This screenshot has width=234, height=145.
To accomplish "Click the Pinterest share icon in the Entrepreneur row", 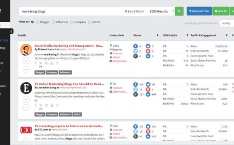I will (x=148, y=89).
